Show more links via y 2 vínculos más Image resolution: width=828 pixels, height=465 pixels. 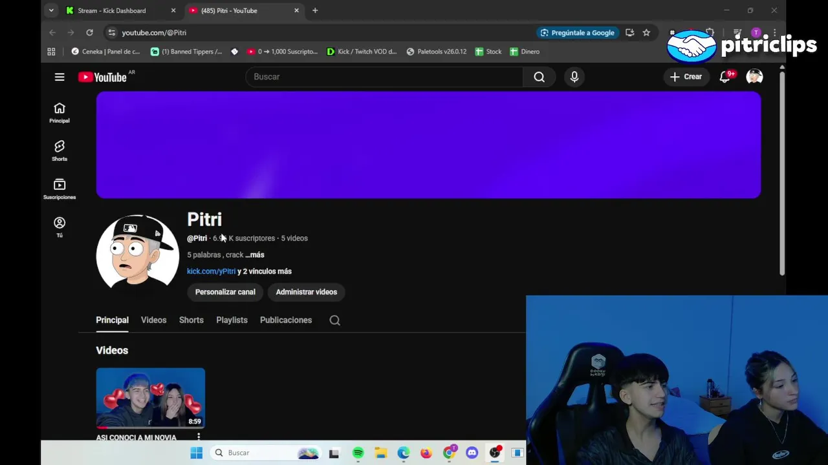265,271
